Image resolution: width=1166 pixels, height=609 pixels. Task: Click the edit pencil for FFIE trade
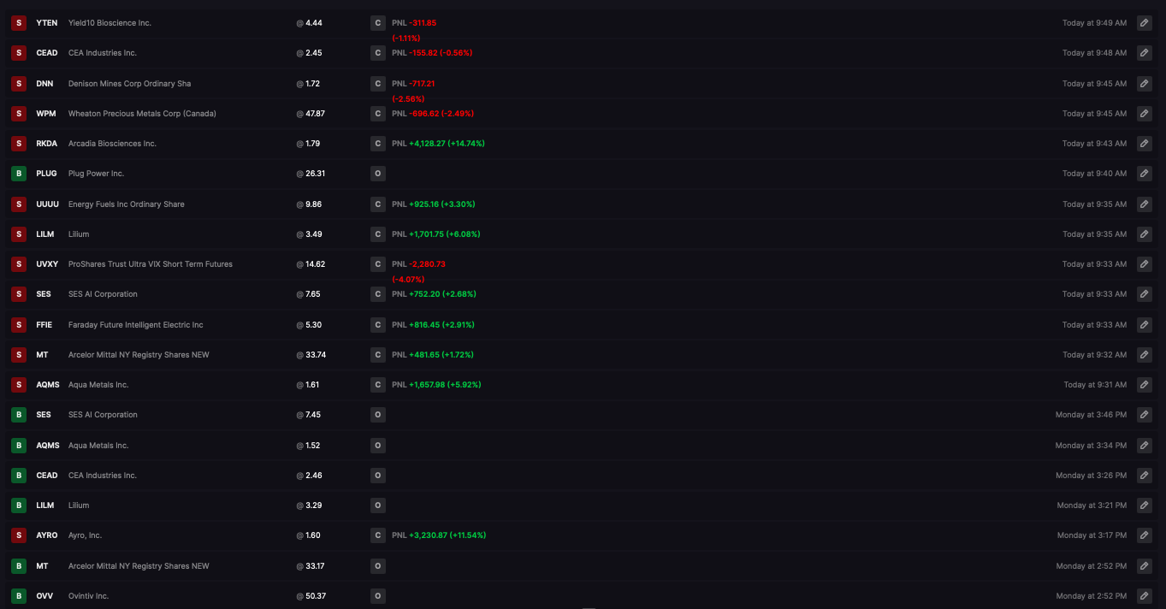point(1144,325)
